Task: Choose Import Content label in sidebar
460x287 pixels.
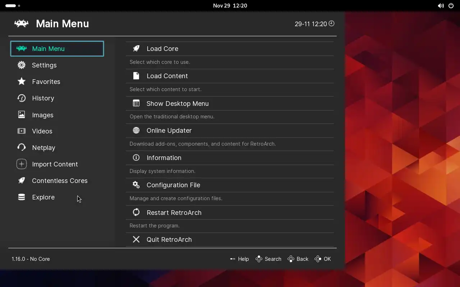Action: (x=55, y=164)
